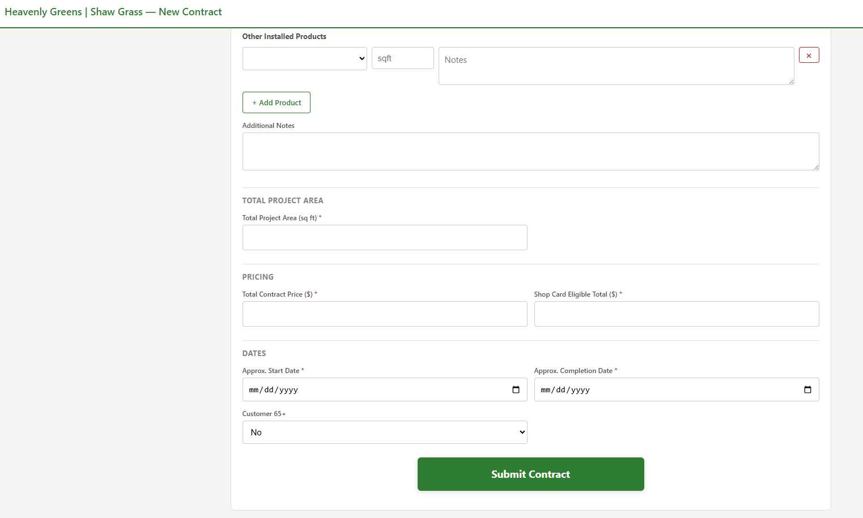
Task: Open the Customer 65+ dropdown
Action: (385, 432)
